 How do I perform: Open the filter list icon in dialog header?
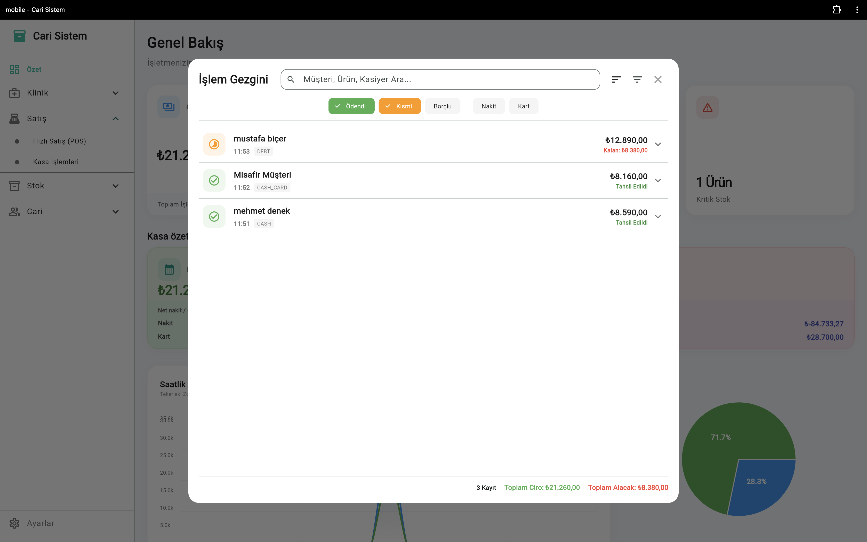point(637,79)
